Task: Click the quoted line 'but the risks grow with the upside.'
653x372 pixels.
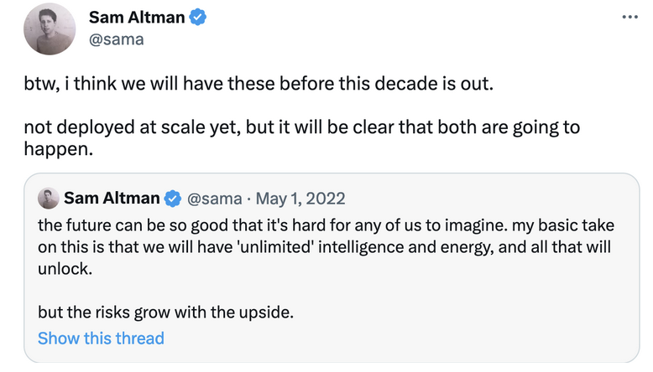Action: pyautogui.click(x=165, y=313)
